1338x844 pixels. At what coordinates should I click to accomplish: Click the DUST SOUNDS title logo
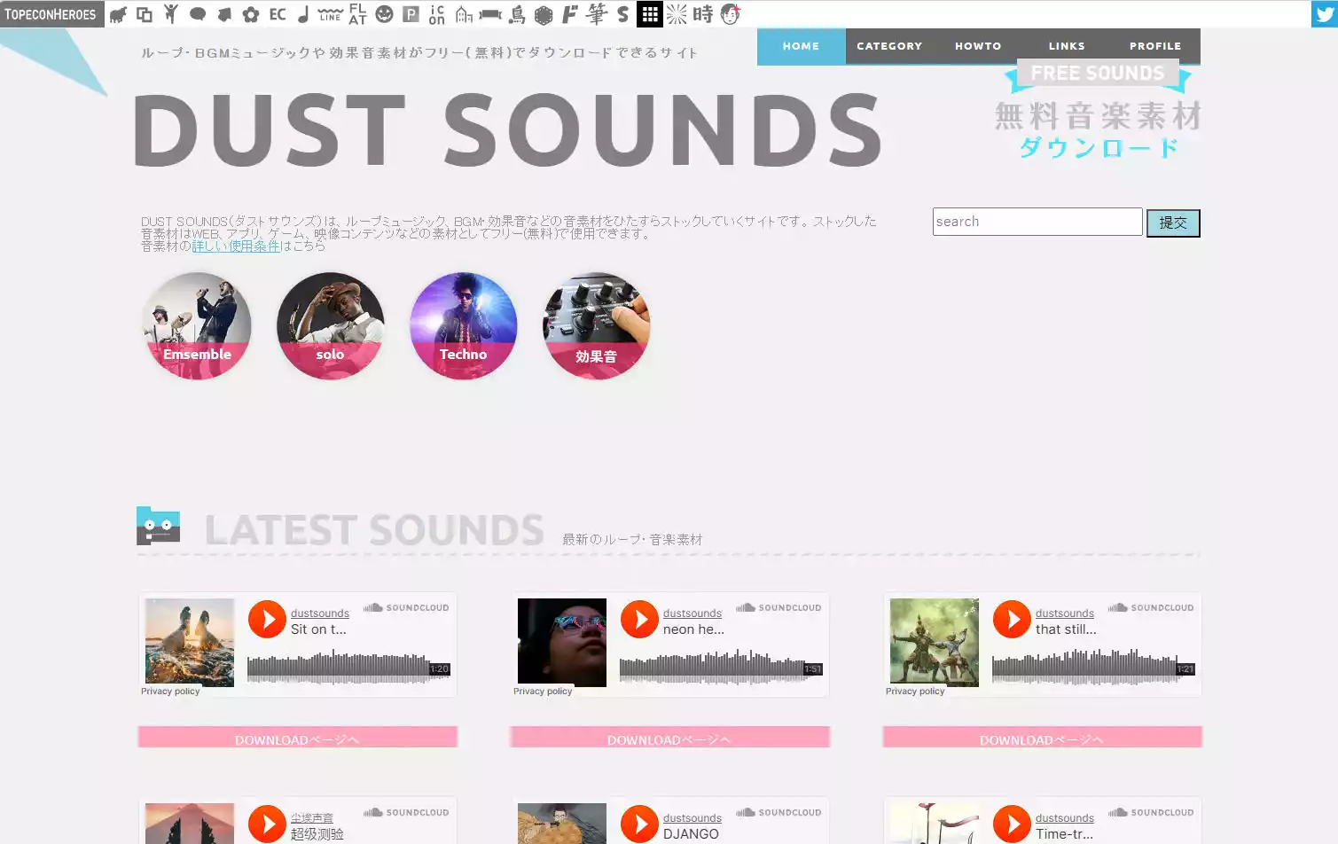pos(508,130)
